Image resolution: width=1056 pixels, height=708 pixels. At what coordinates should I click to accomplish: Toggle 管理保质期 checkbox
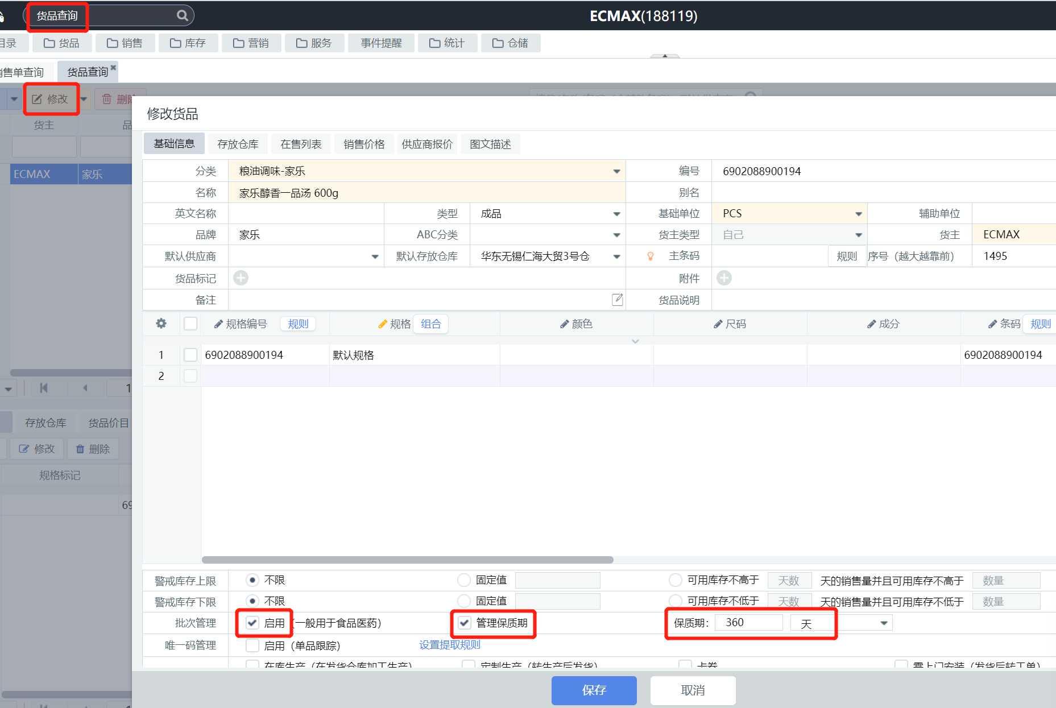click(x=465, y=623)
